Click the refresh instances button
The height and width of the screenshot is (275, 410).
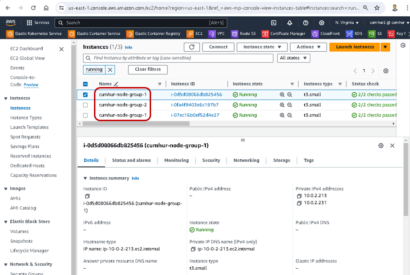pos(192,47)
